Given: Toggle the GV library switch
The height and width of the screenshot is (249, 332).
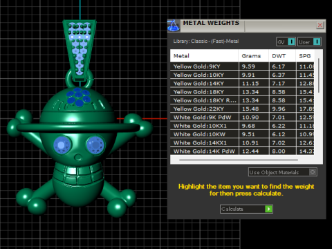Looking at the screenshot, I should click(x=286, y=42).
